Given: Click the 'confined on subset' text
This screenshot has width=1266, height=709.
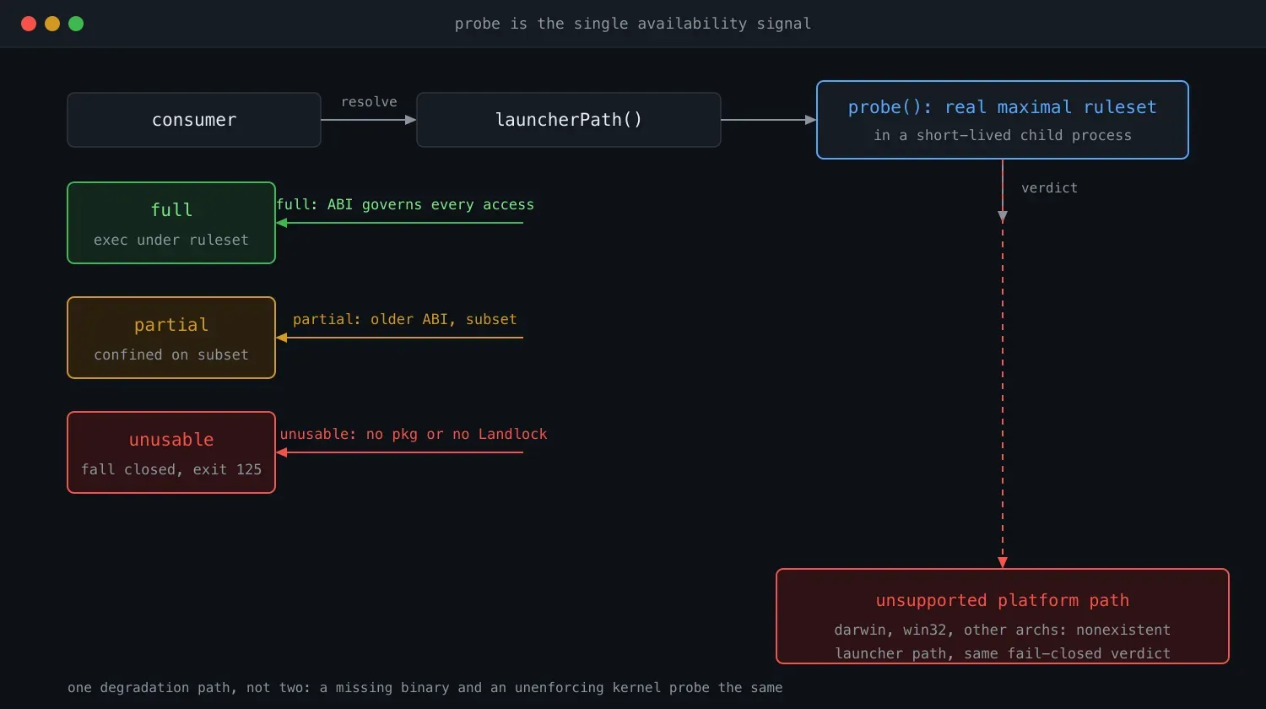Looking at the screenshot, I should point(171,354).
